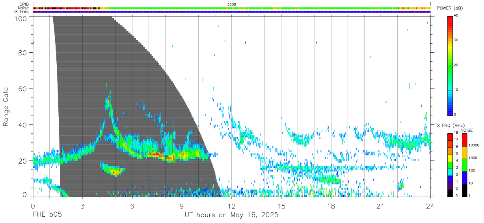Click the power legend value 30
The image size is (484, 223).
coord(456,41)
